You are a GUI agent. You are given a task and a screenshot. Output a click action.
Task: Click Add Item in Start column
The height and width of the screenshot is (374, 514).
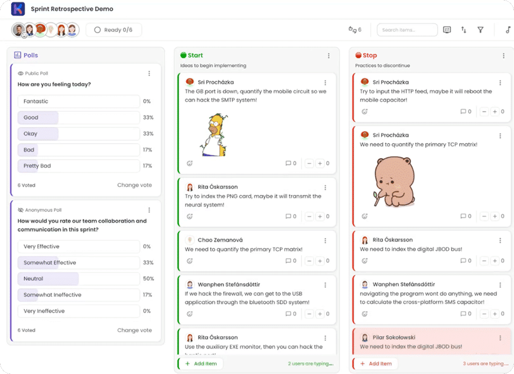pos(200,364)
